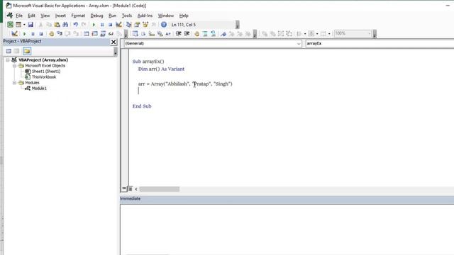
Task: Open the Properties Window icon
Action: tap(137, 25)
